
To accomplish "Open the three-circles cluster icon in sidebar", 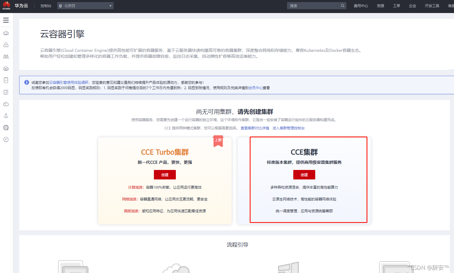I will coord(6,45).
